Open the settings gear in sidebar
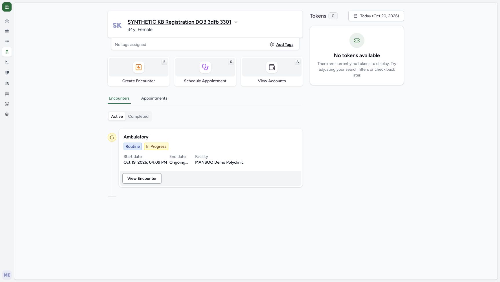 pos(7,114)
